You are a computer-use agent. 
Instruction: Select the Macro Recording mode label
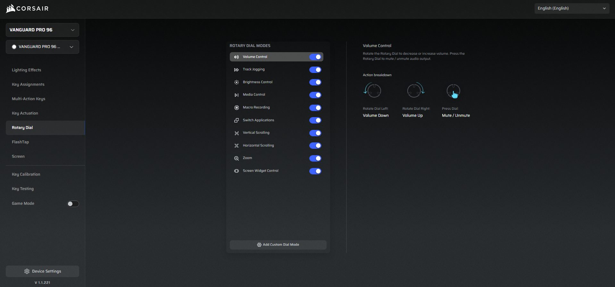pos(256,108)
